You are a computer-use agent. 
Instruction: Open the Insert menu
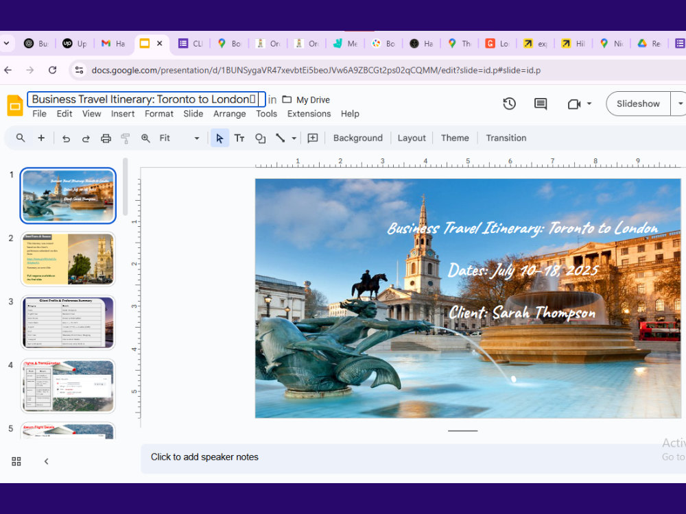(123, 114)
